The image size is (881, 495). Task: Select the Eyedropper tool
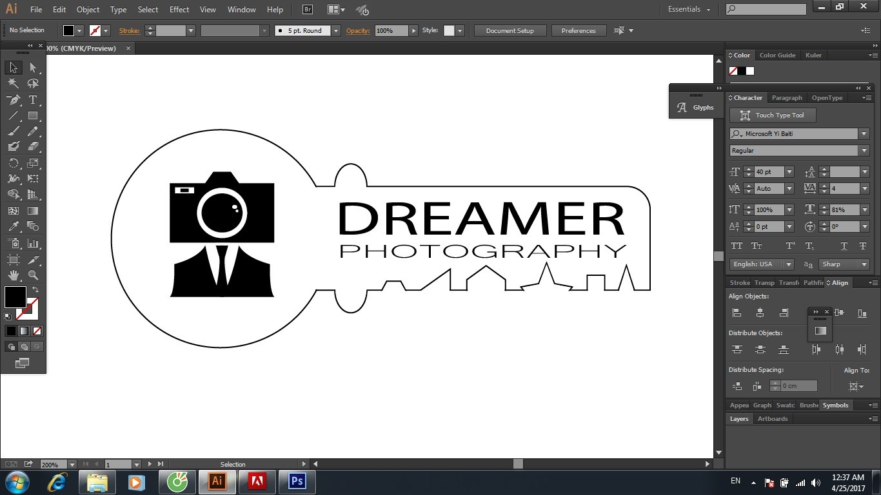[x=13, y=226]
